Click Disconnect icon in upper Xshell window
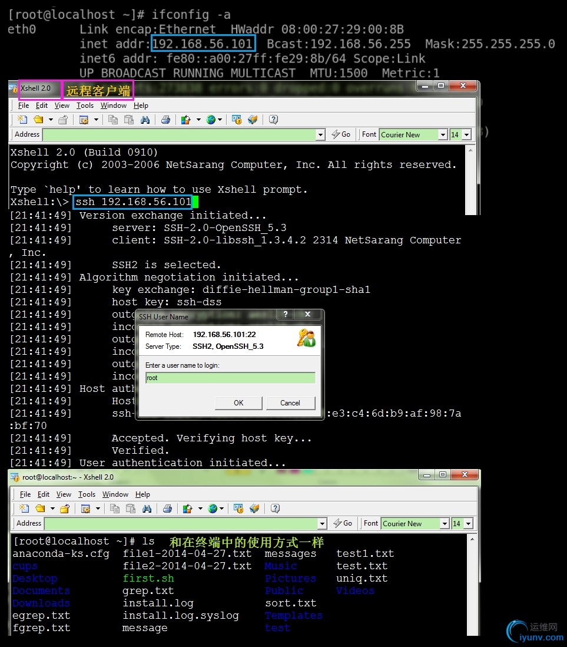Image resolution: width=567 pixels, height=647 pixels. point(62,120)
